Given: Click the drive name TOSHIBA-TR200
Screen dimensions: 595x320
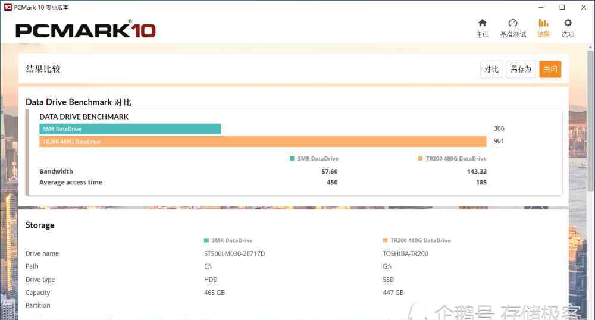Looking at the screenshot, I should (x=405, y=253).
